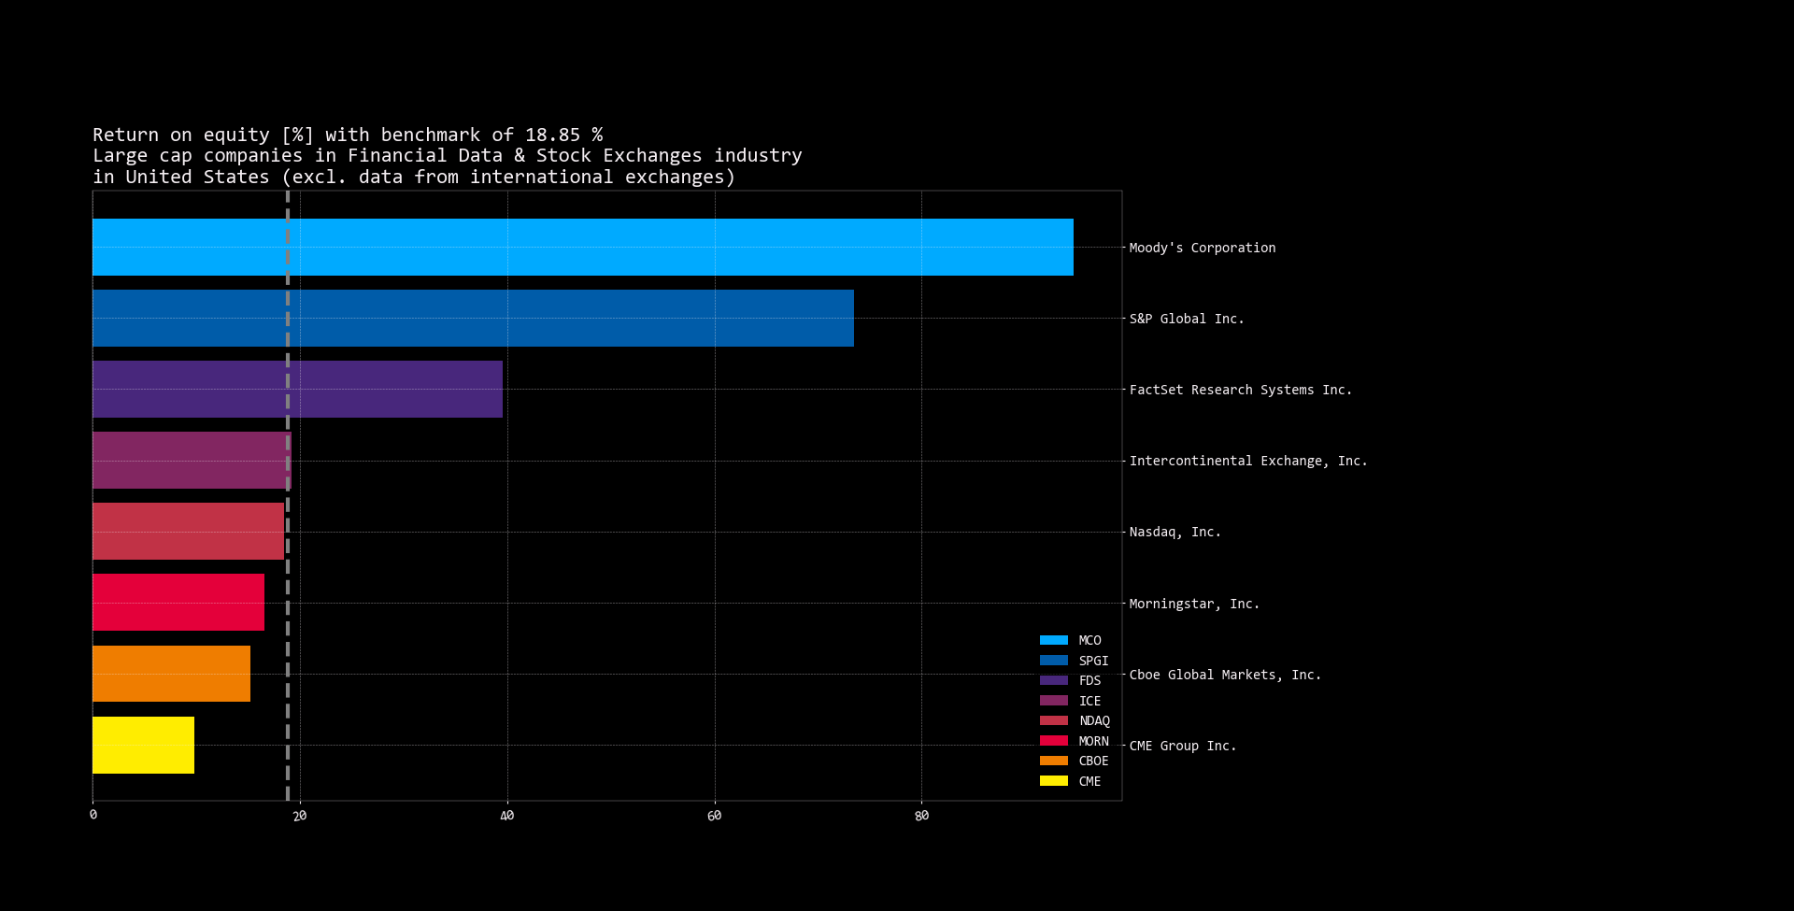Select the CME Group yellow bar

(143, 746)
